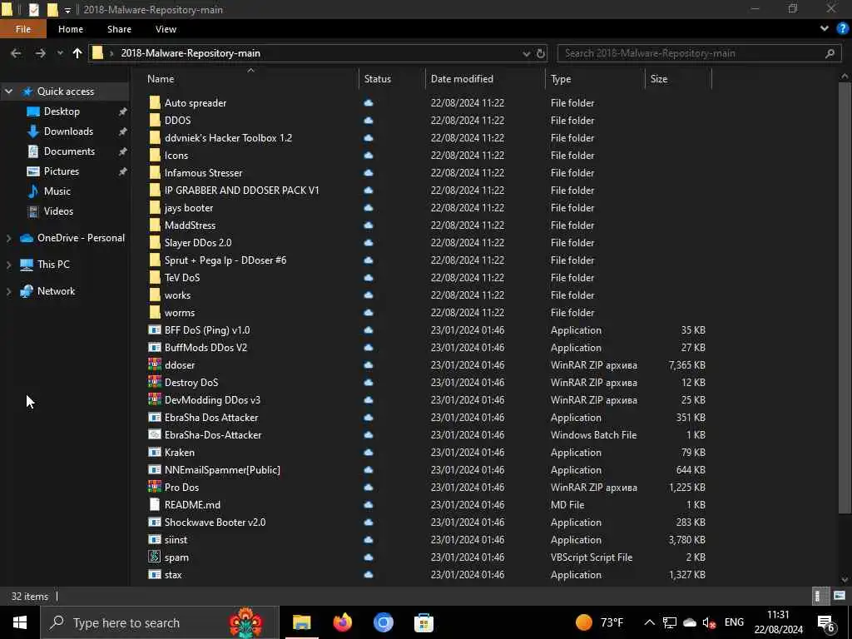Viewport: 852px width, 639px height.
Task: Click the file list vertical scrollbar
Action: point(845,297)
